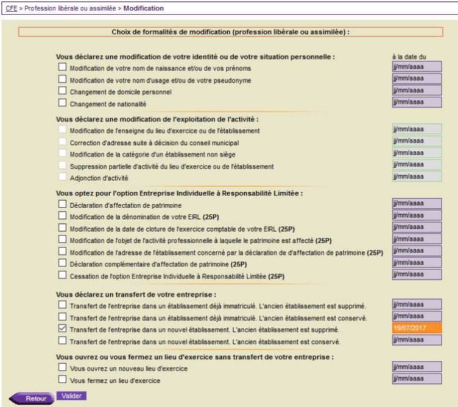Enable 'Changement de domicile personnel' checkbox
This screenshot has height=407, width=458.
point(62,91)
